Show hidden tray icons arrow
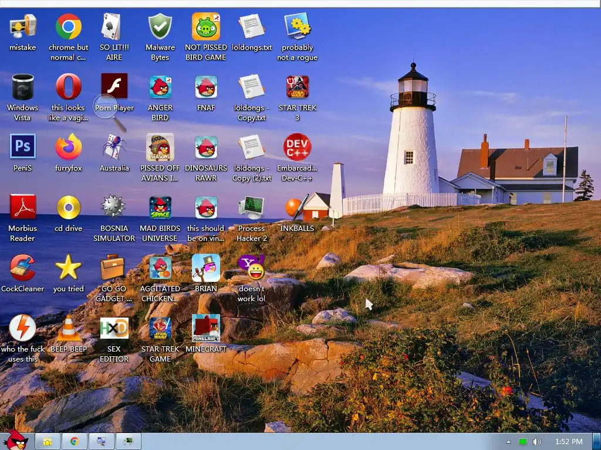 [508, 442]
